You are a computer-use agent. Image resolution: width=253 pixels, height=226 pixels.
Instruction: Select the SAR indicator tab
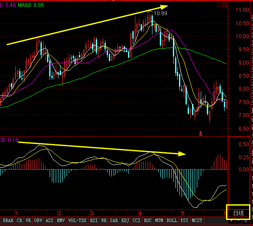click(x=114, y=220)
